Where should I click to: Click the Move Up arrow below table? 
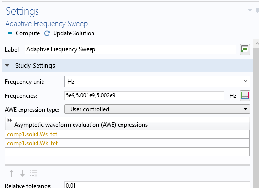11,173
